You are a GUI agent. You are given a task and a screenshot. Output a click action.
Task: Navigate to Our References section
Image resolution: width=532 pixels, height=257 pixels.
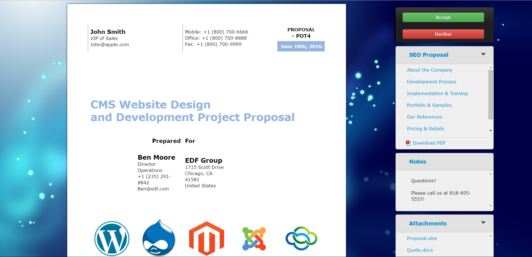(424, 117)
